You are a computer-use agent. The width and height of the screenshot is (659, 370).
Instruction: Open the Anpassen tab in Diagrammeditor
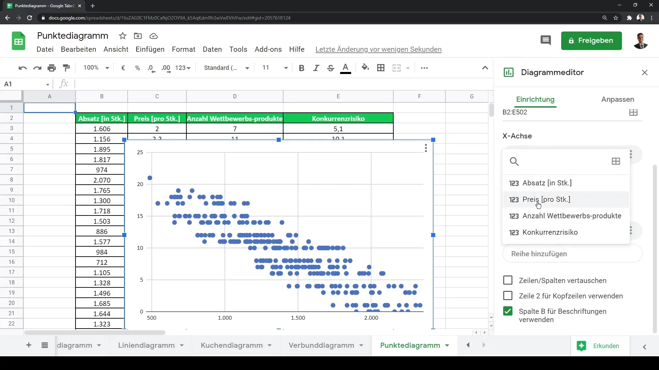617,99
